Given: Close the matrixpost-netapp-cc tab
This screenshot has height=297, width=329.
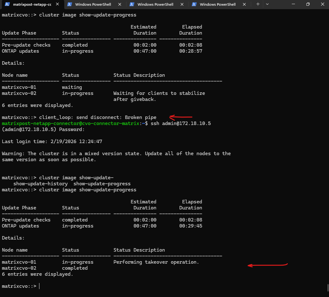Looking at the screenshot, I should (57, 4).
